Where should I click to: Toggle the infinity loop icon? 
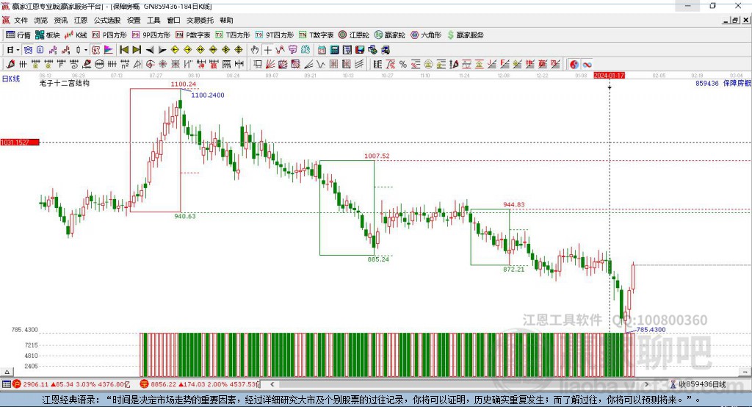click(x=587, y=65)
